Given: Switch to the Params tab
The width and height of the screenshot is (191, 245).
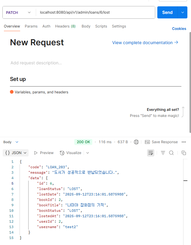Looking at the screenshot, I should pyautogui.click(x=31, y=26).
